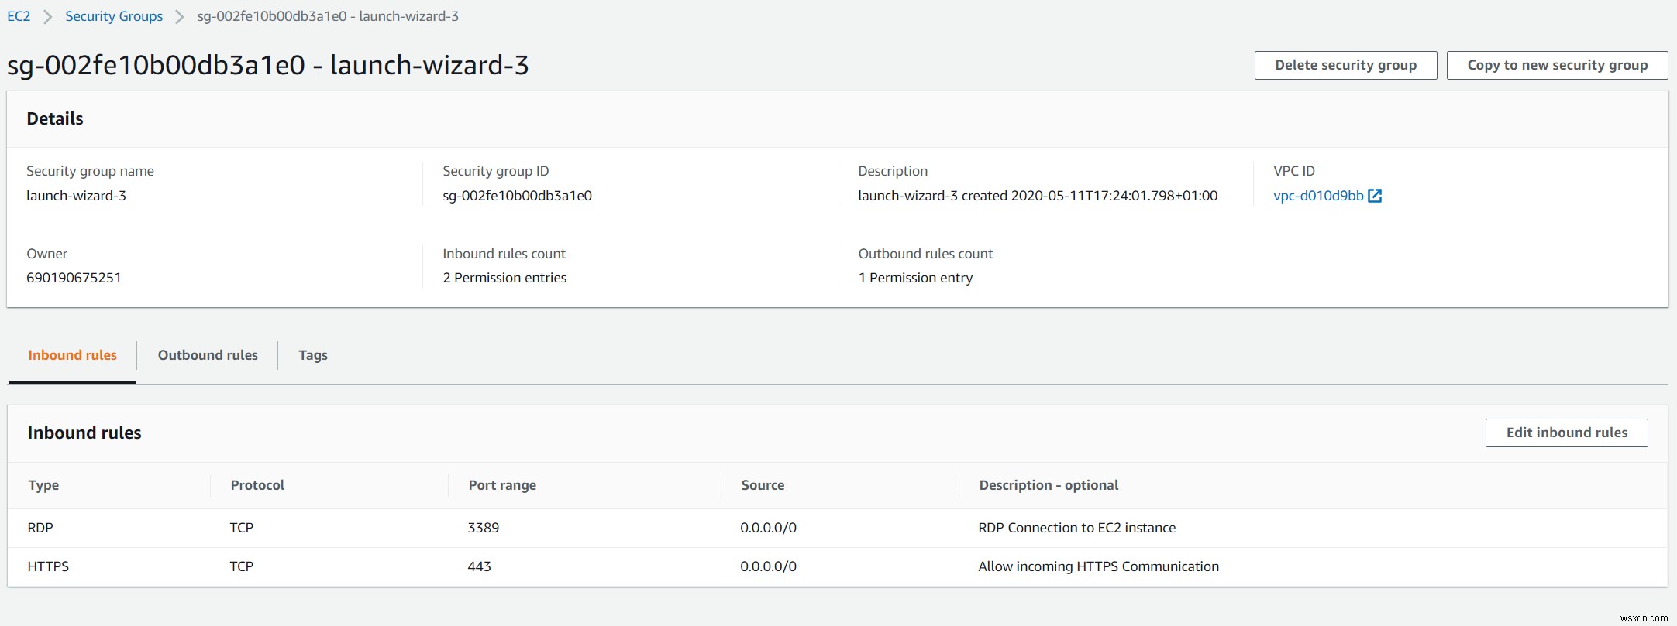Viewport: 1677px width, 626px height.
Task: Switch to the Inbound rules tab
Action: click(x=72, y=355)
